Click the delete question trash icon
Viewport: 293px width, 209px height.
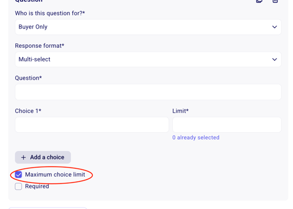(275, 1)
